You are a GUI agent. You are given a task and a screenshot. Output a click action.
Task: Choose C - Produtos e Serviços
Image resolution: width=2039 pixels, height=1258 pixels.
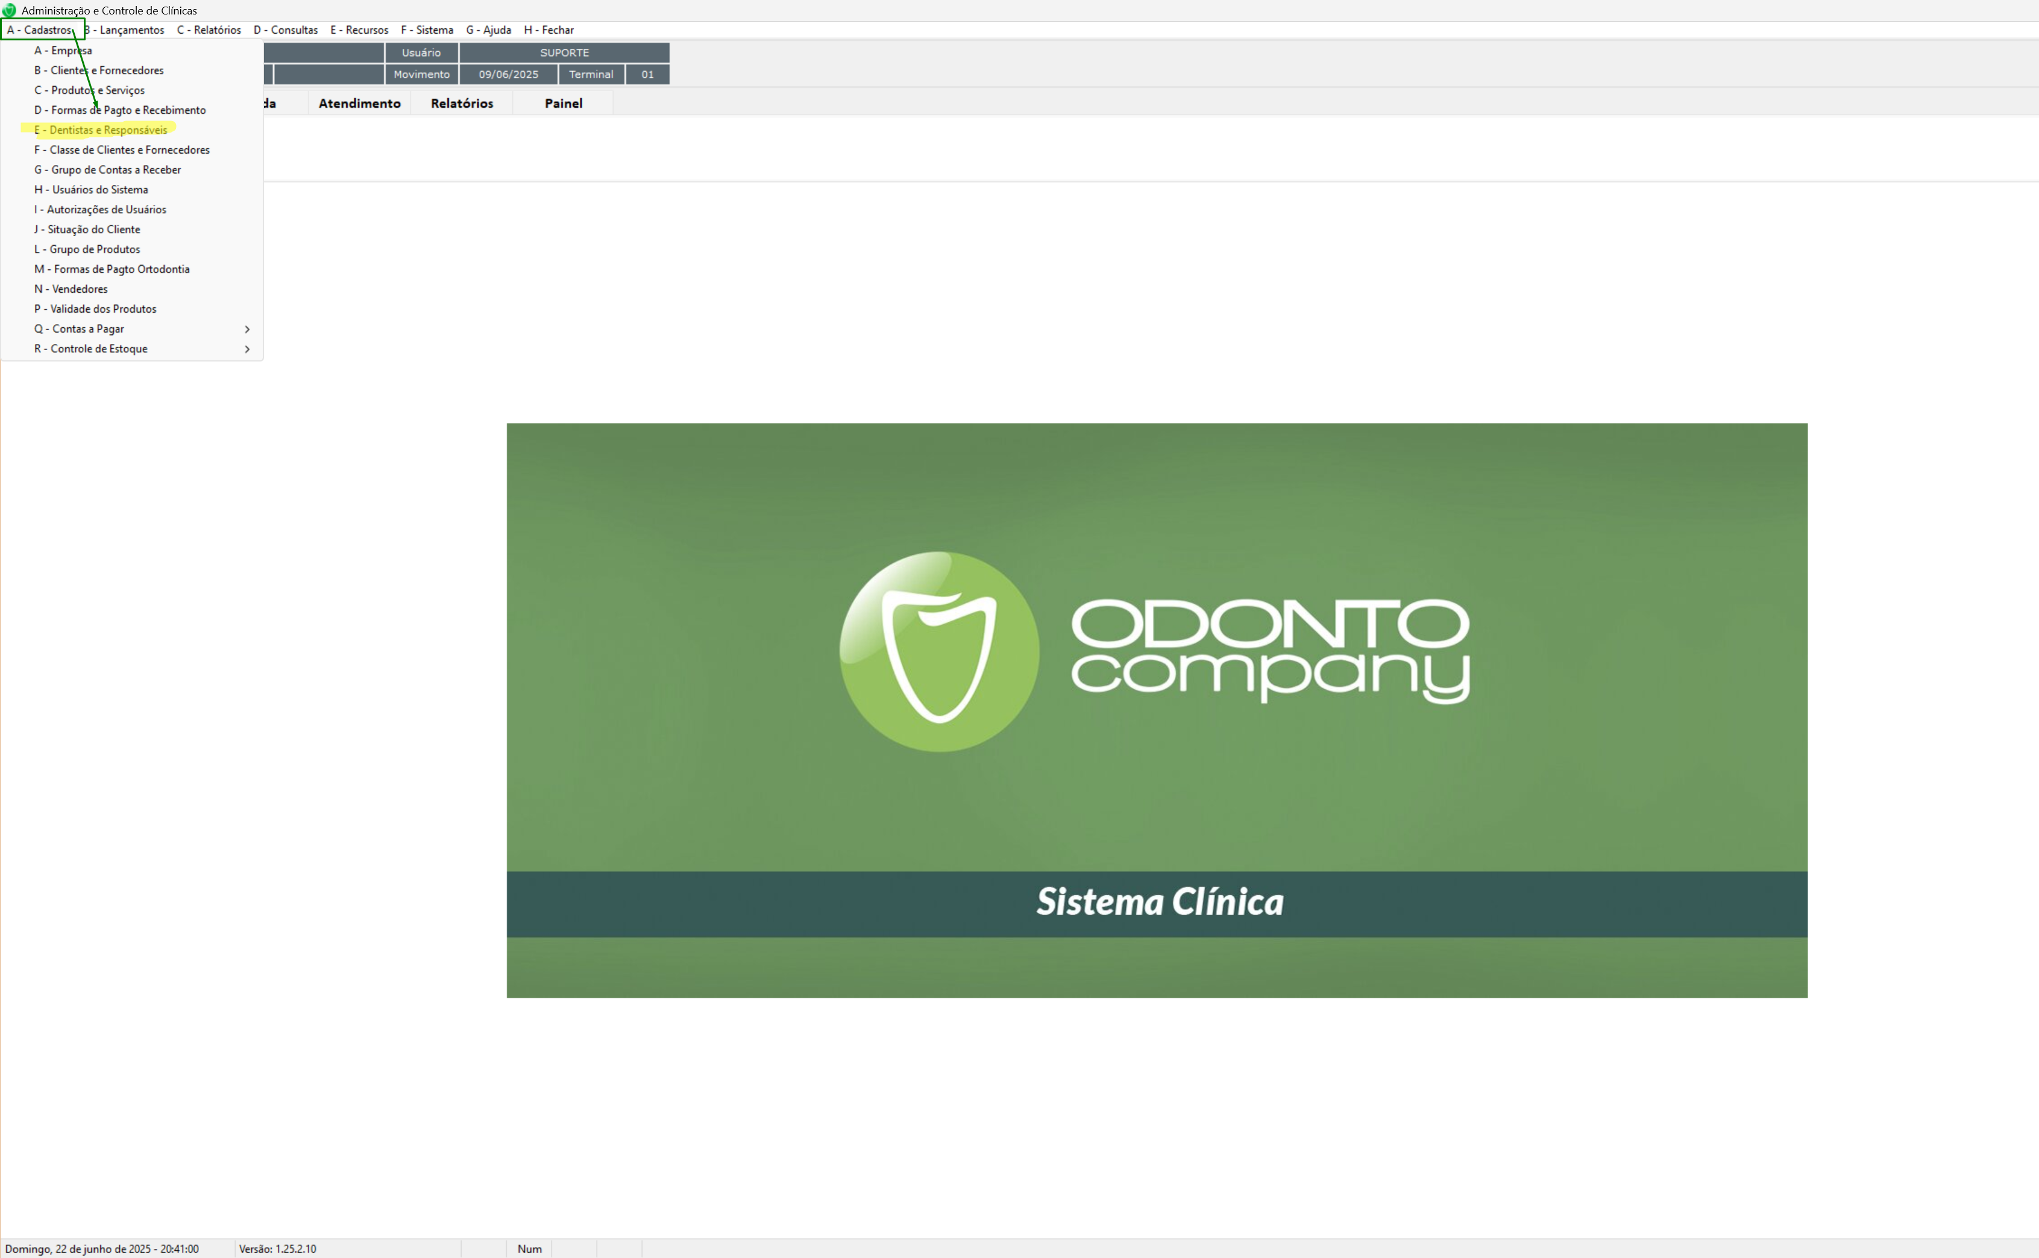90,90
